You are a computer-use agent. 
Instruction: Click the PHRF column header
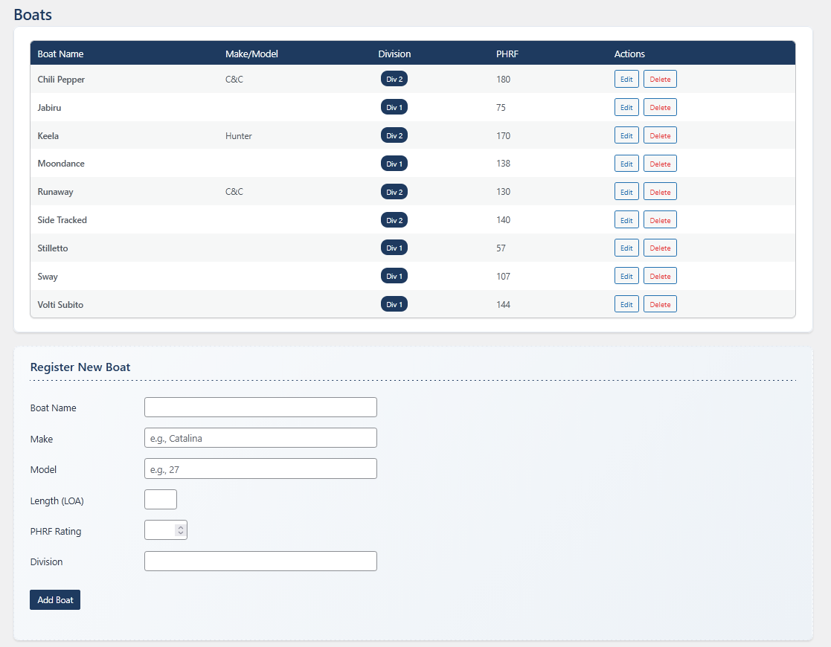pos(507,54)
